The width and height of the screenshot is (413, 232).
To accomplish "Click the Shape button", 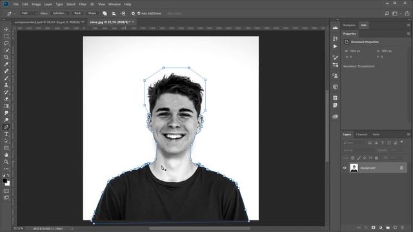I will [92, 13].
